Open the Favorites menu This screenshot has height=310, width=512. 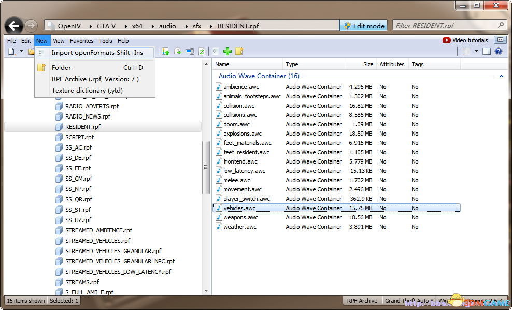[82, 41]
